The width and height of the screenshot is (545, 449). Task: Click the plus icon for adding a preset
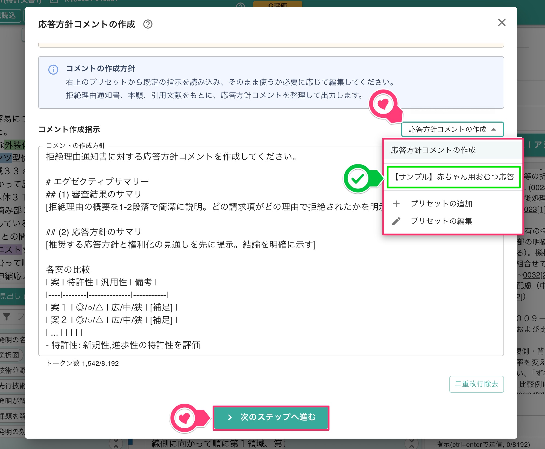(396, 204)
